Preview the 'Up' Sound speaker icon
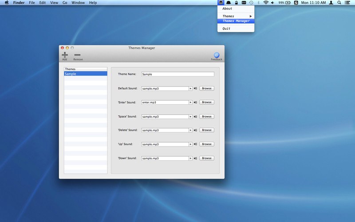Image resolution: width=355 pixels, height=222 pixels. 195,144
